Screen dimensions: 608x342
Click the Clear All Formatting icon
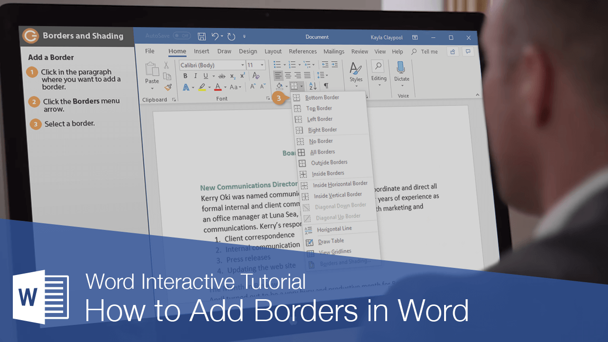(x=256, y=75)
